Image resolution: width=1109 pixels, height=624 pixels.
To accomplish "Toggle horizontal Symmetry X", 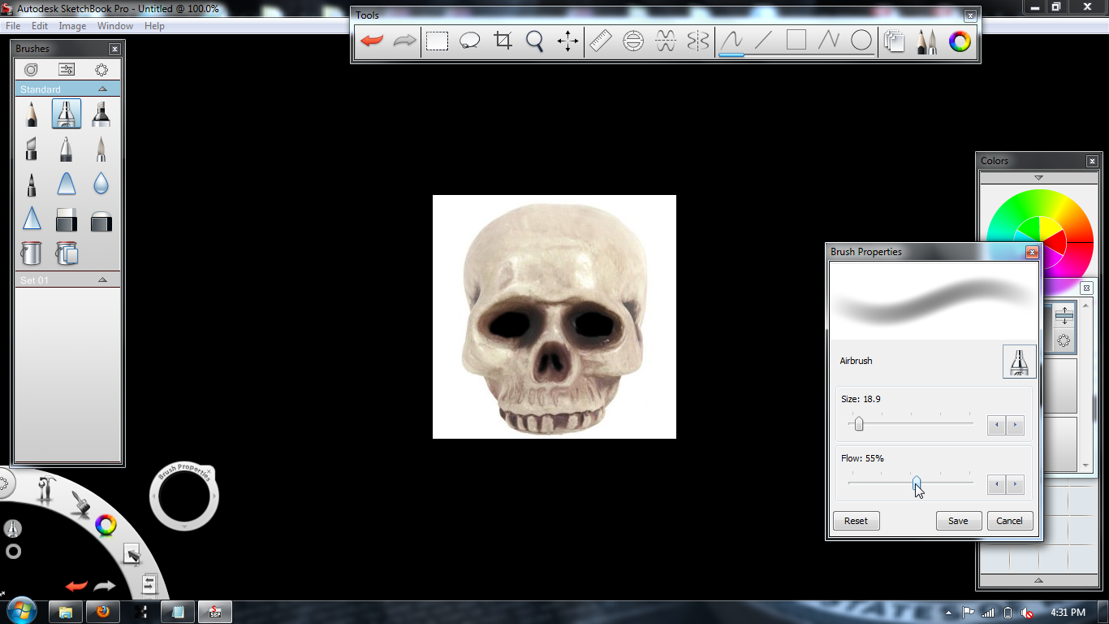I will point(666,41).
